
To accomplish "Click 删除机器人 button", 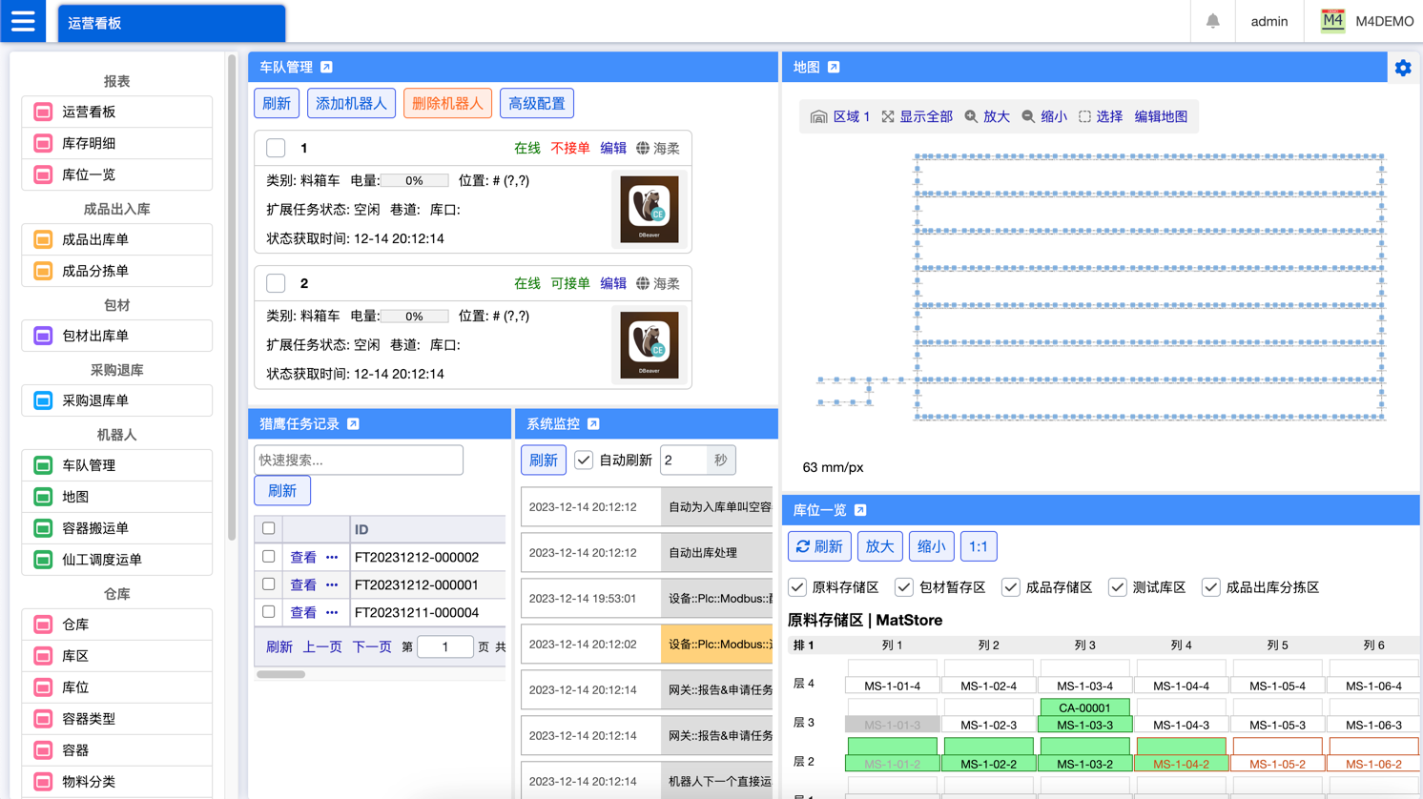I will (447, 103).
